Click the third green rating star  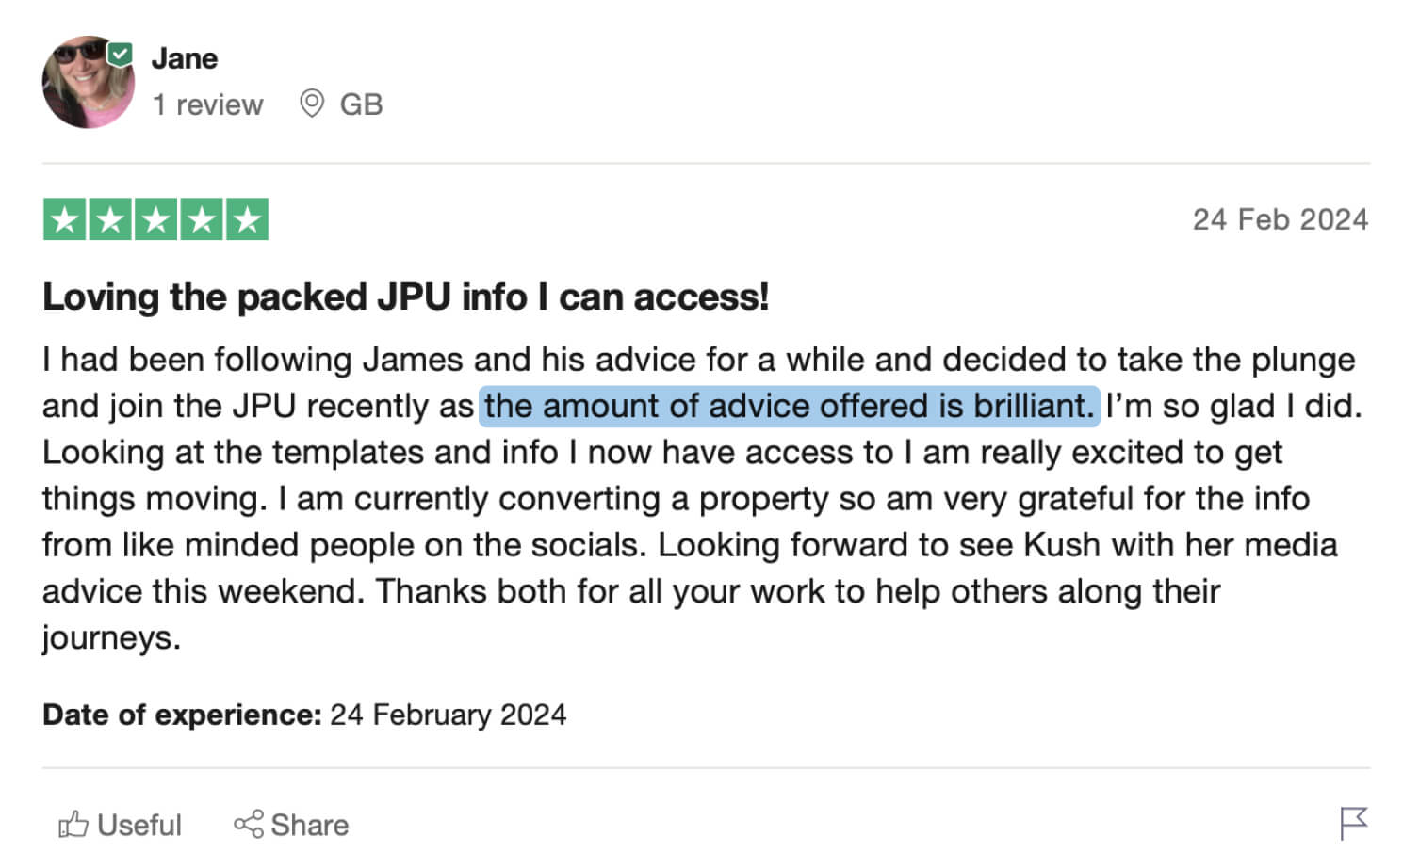155,219
